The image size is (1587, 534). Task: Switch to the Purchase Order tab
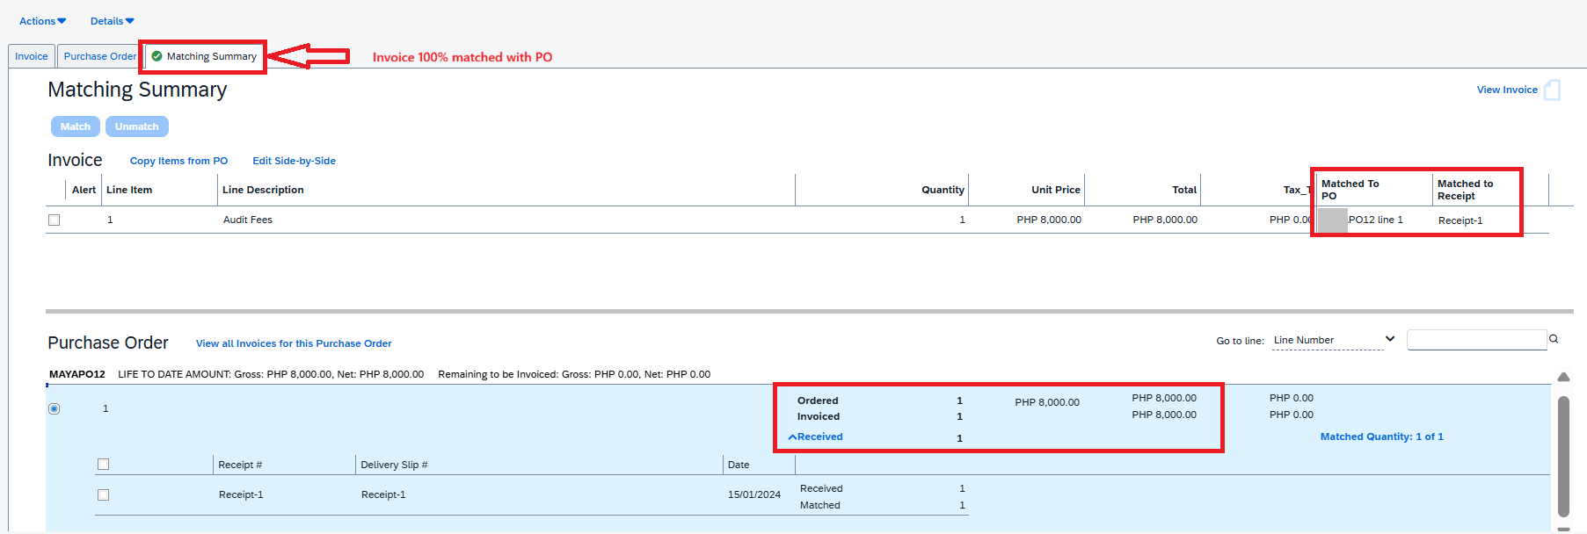tap(99, 56)
